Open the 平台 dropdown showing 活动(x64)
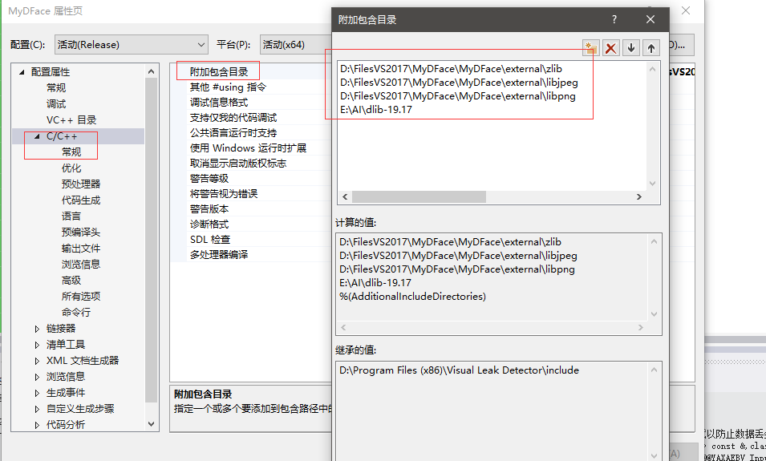The width and height of the screenshot is (766, 461). [x=296, y=44]
